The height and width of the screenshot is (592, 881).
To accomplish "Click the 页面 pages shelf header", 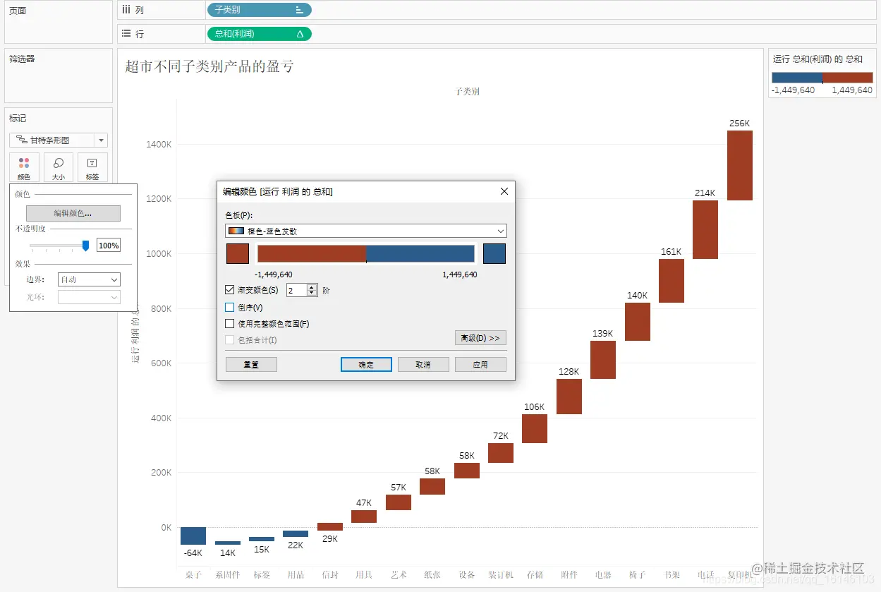I will 18,11.
